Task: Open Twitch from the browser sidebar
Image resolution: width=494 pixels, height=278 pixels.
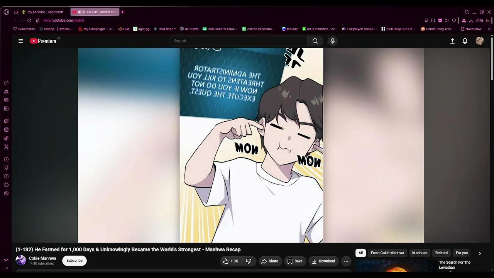Action: tap(6, 121)
